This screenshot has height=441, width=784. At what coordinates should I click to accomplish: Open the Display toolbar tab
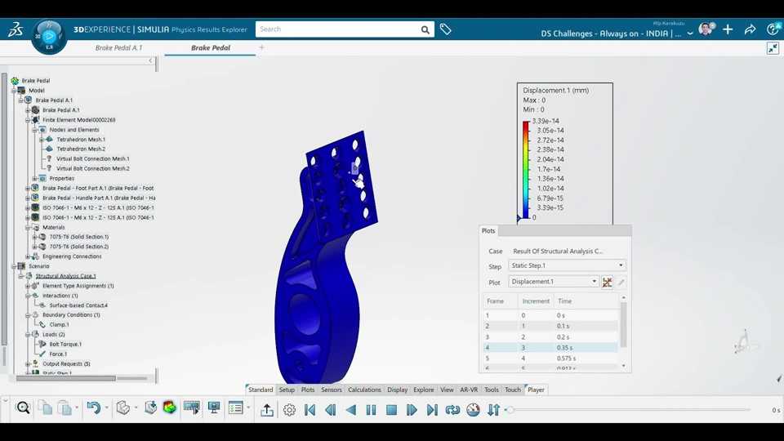pyautogui.click(x=398, y=390)
